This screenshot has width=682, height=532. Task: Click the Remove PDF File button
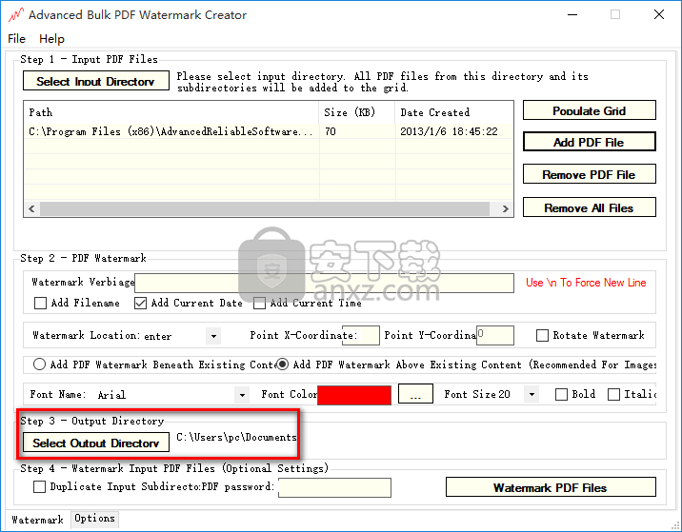click(590, 174)
